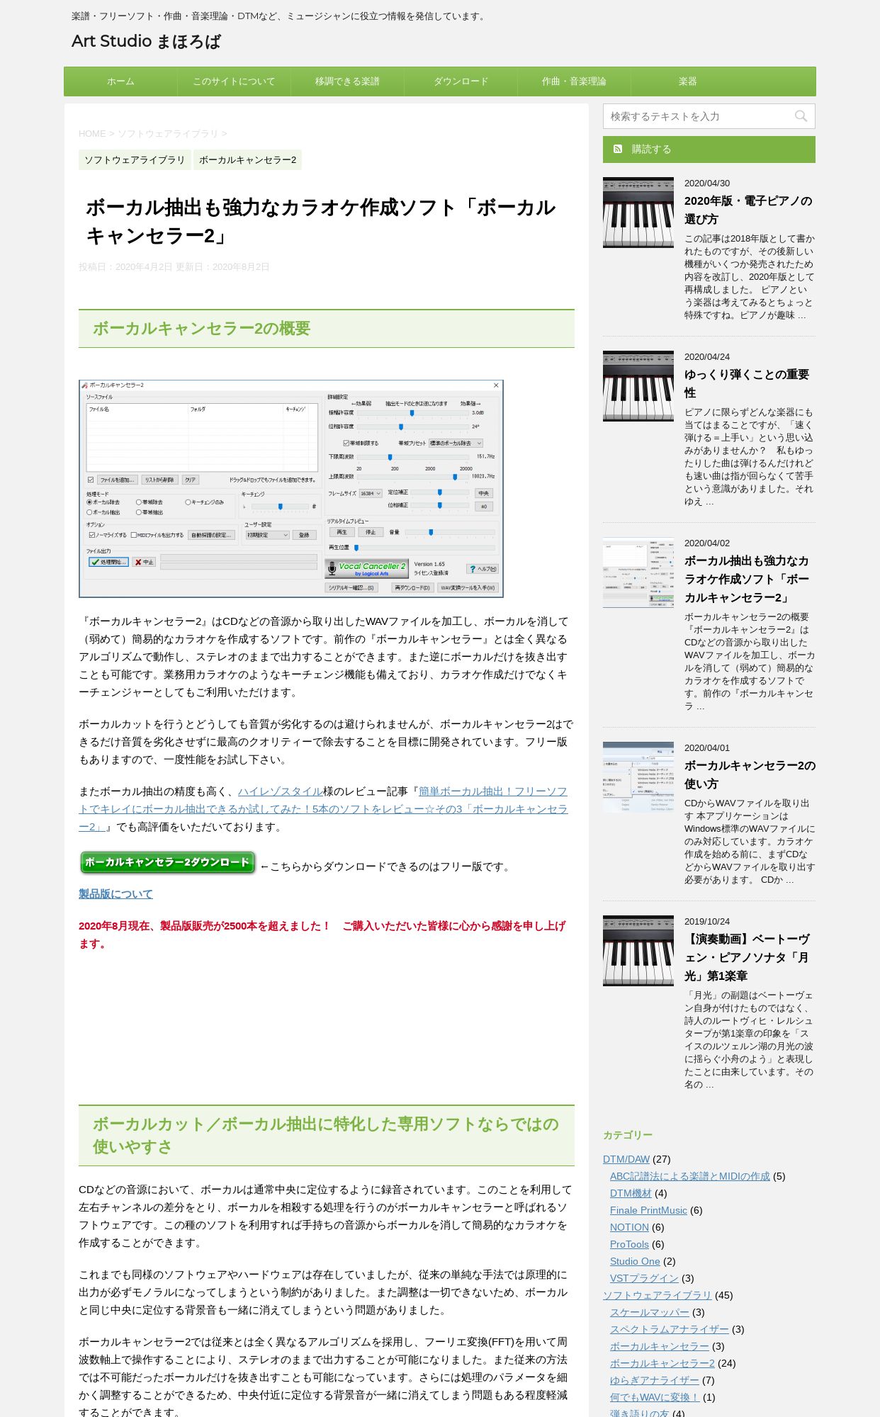The width and height of the screenshot is (880, 1417).
Task: Click the ソフトウェアライブラリ breadcrumb link
Action: [x=168, y=133]
